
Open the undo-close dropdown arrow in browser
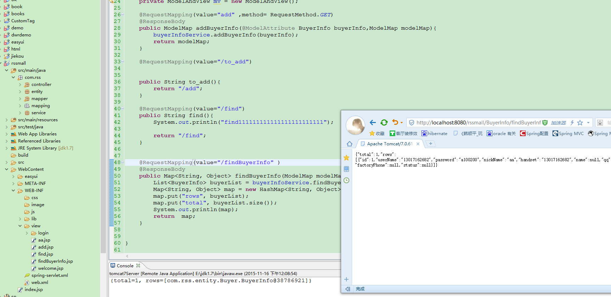tap(402, 123)
